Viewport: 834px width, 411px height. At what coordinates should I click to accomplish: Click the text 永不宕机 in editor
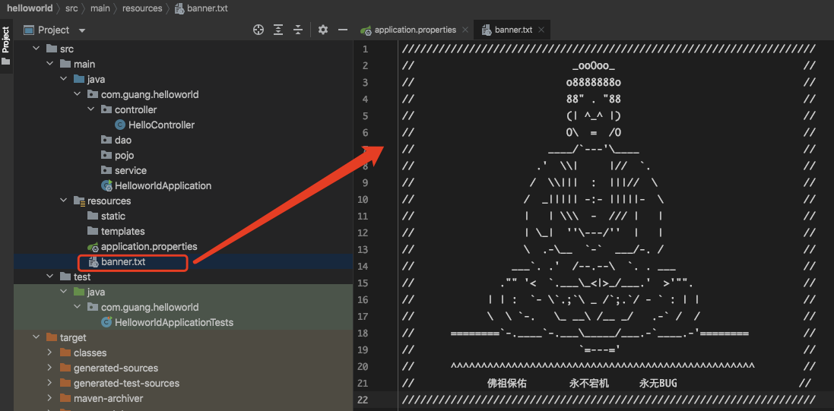[588, 383]
